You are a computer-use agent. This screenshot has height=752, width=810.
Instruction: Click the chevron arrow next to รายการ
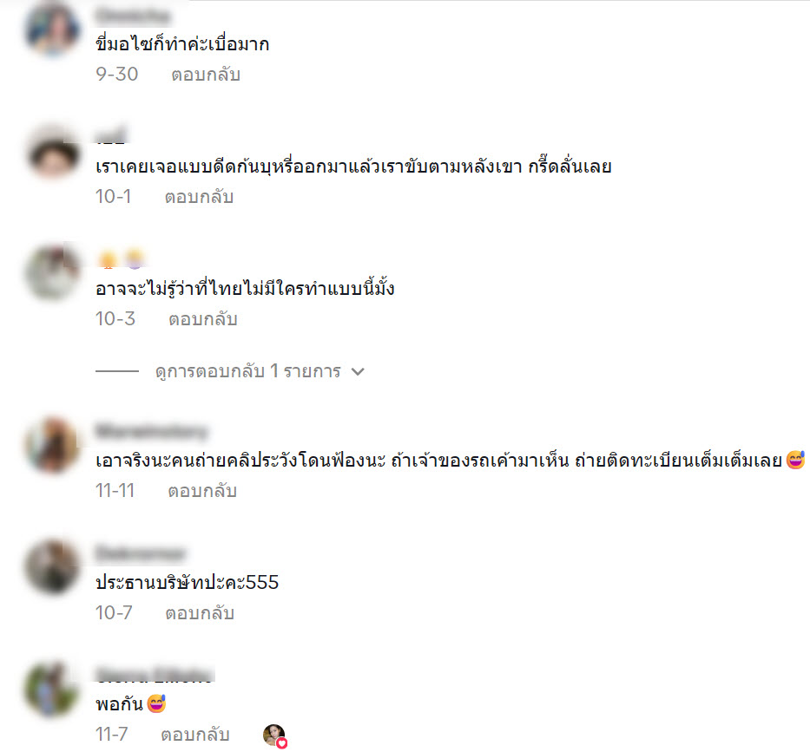pyautogui.click(x=358, y=371)
